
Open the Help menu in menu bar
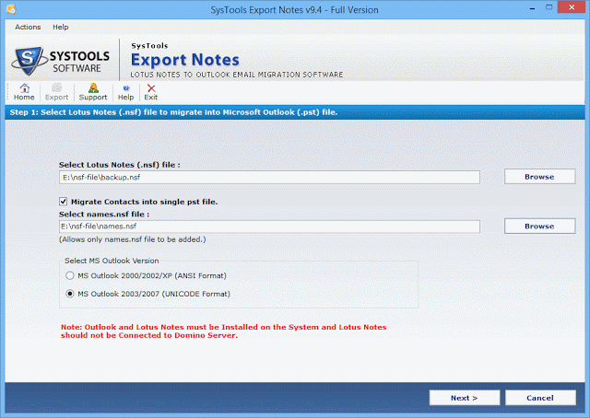coord(61,27)
